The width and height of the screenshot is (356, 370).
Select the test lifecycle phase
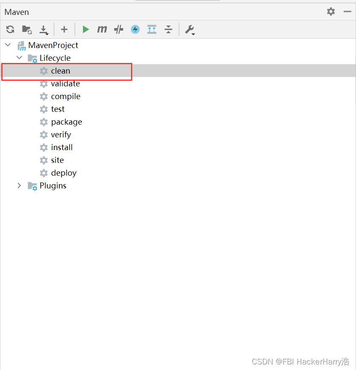coord(58,109)
